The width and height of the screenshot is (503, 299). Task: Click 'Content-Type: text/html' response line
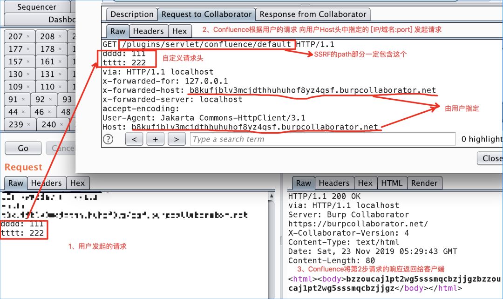pos(343,242)
